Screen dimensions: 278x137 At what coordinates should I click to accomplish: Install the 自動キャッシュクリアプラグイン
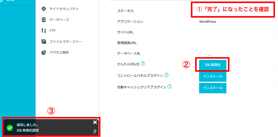213,88
